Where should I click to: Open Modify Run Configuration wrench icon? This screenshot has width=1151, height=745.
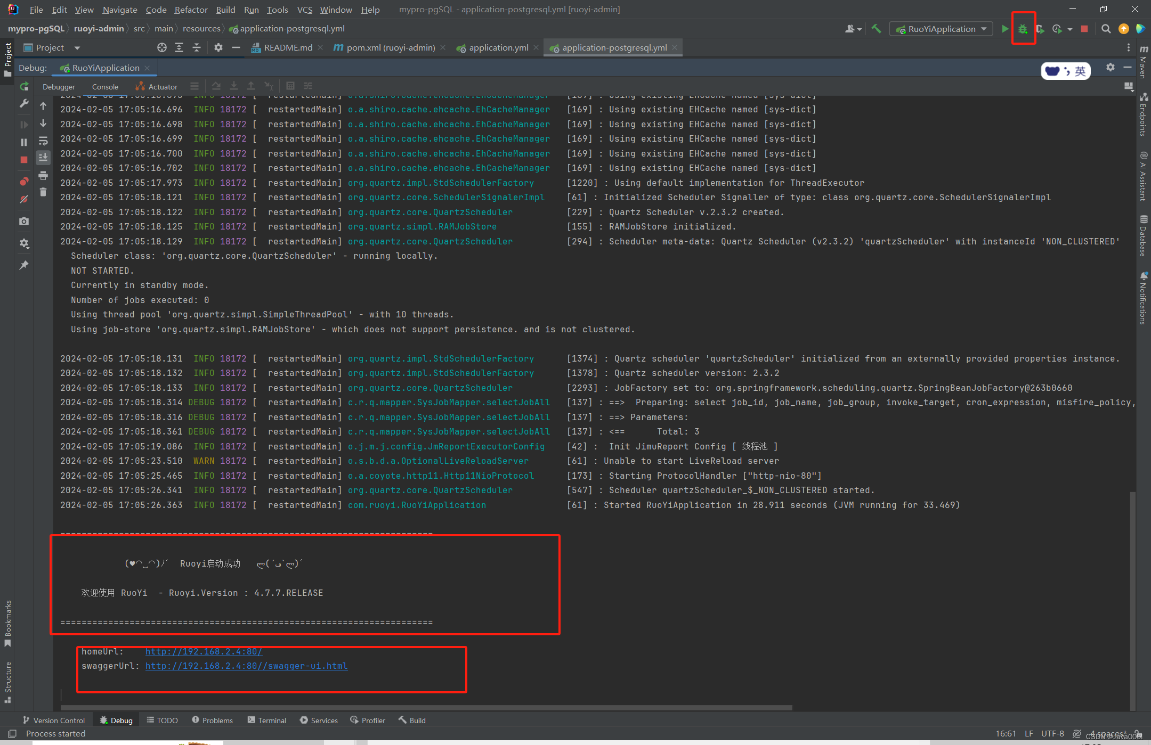(x=24, y=103)
